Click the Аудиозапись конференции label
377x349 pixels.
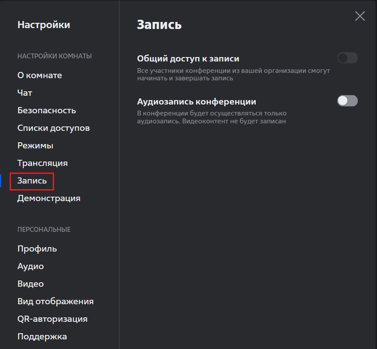pos(196,102)
